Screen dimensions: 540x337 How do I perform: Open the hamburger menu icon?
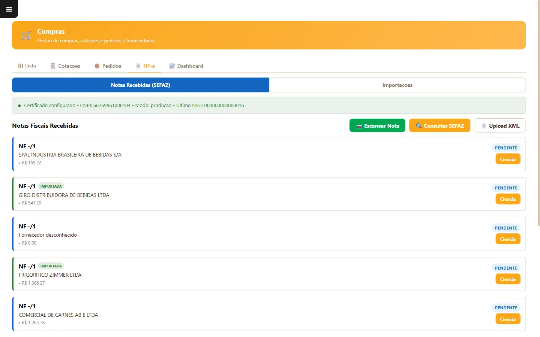point(9,9)
